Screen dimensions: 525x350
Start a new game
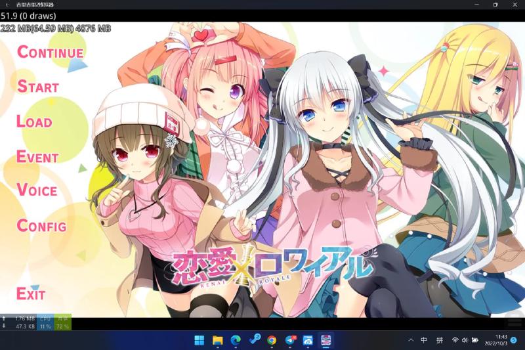38,87
